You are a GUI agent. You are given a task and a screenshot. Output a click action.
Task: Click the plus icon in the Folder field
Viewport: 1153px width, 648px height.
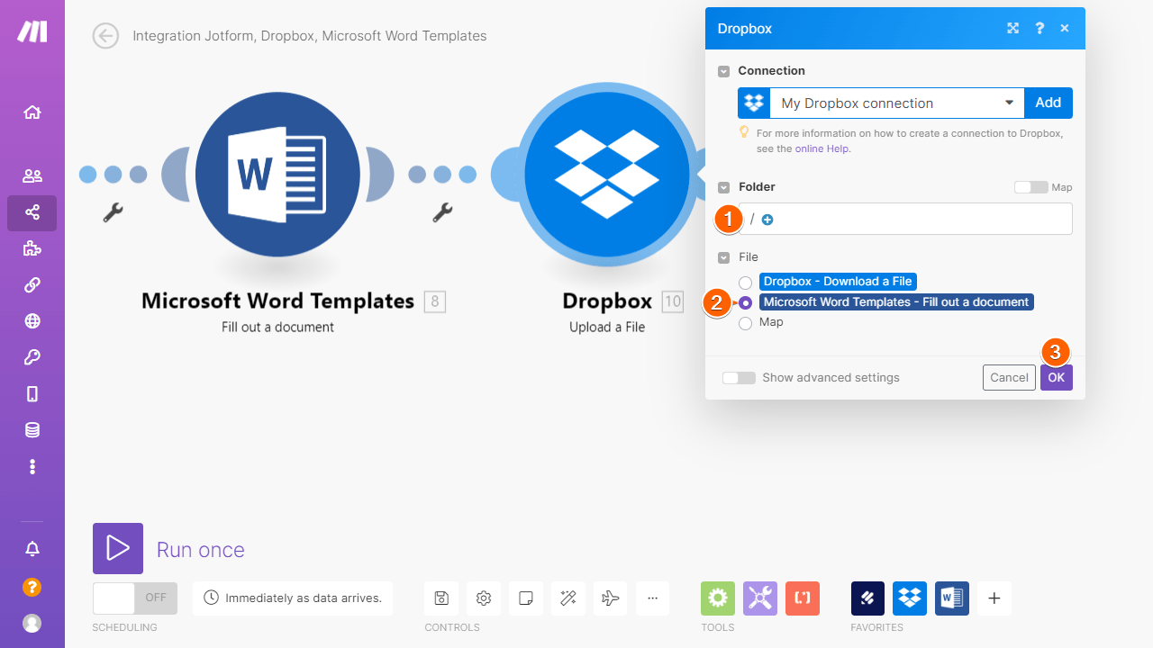click(x=767, y=220)
